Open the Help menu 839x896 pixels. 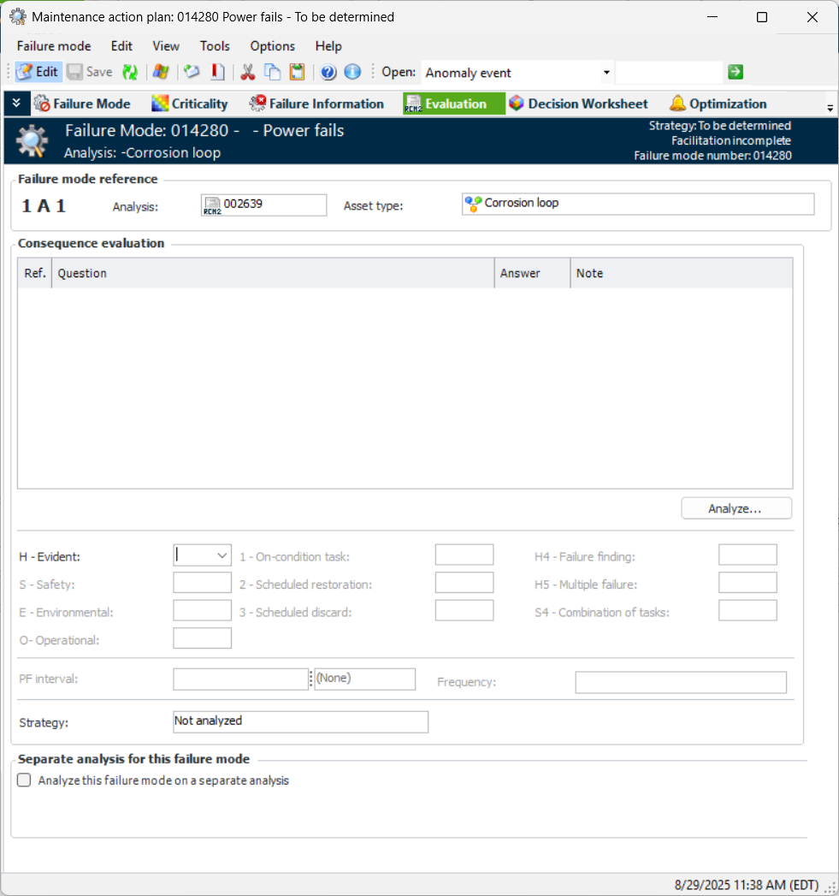click(x=328, y=46)
